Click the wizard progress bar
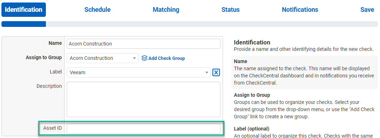380x138 pixels. pyautogui.click(x=190, y=24)
